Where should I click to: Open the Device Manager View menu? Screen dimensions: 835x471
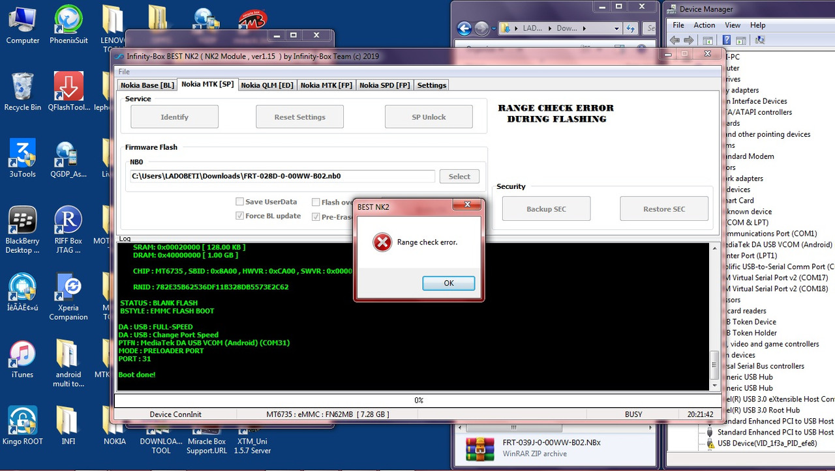pyautogui.click(x=733, y=25)
